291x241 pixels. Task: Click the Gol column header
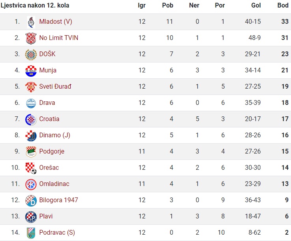point(256,5)
